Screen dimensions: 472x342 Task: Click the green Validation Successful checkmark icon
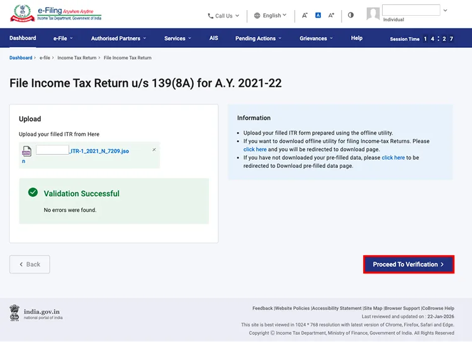(33, 192)
